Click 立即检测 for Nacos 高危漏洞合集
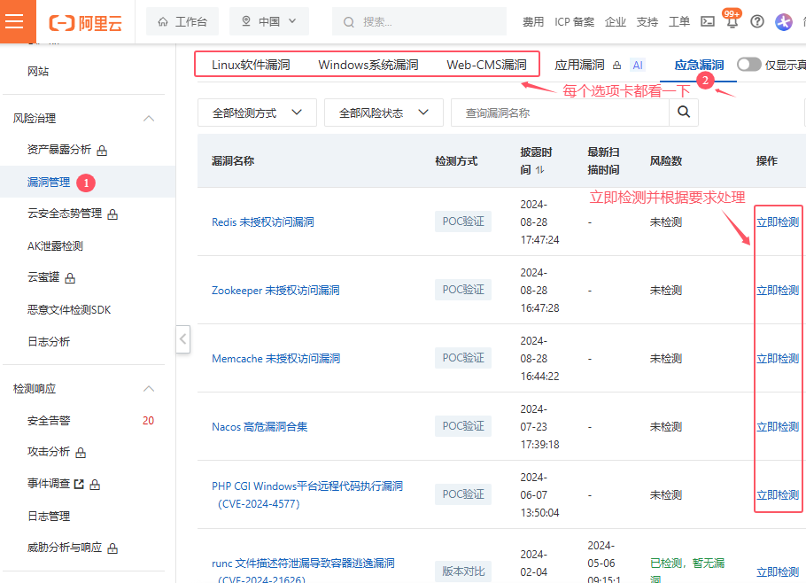The width and height of the screenshot is (806, 583). point(778,427)
